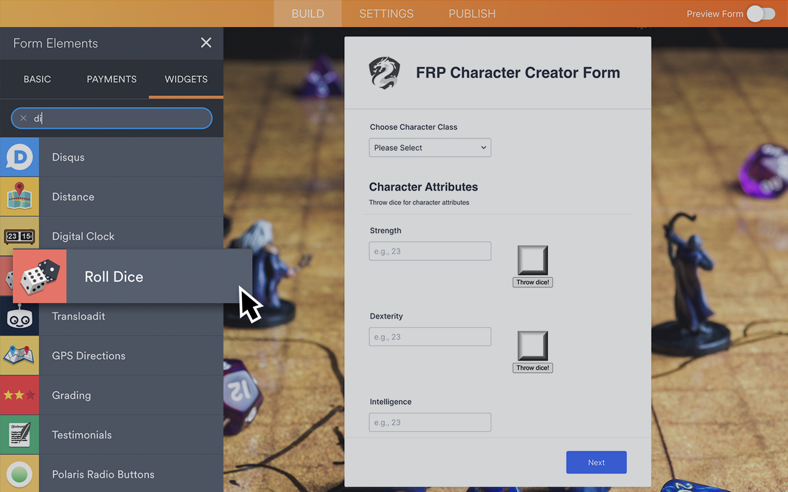The image size is (788, 492).
Task: Click the Intelligence input field
Action: [430, 423]
